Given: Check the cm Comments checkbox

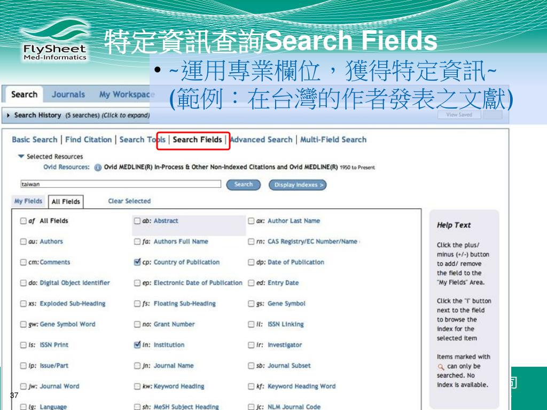Looking at the screenshot, I should (x=24, y=262).
